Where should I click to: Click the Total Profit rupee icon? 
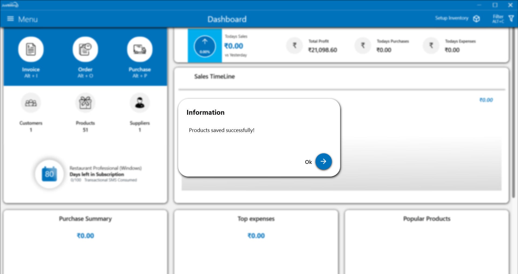(x=294, y=45)
